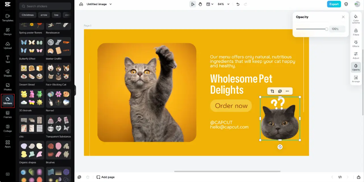The height and width of the screenshot is (182, 364).
Task: Select the arrow sticker tag
Action: [44, 15]
